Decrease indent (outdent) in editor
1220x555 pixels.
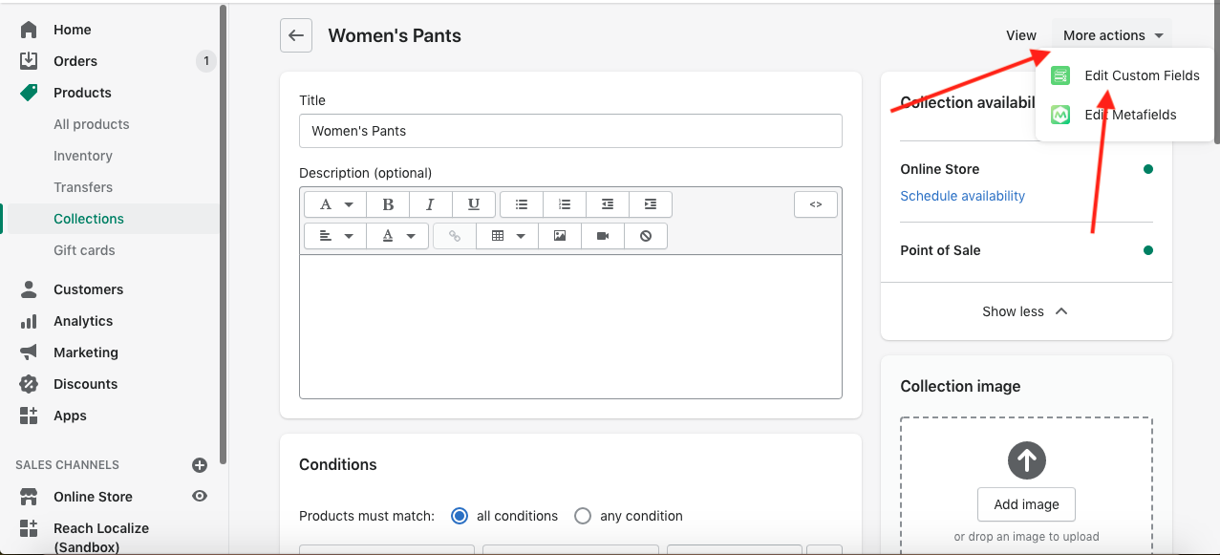click(x=608, y=204)
